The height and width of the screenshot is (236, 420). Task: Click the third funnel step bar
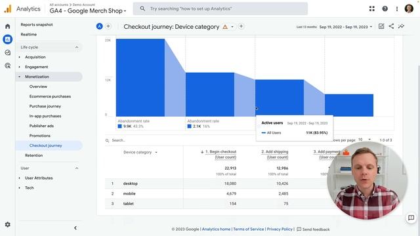(280, 98)
